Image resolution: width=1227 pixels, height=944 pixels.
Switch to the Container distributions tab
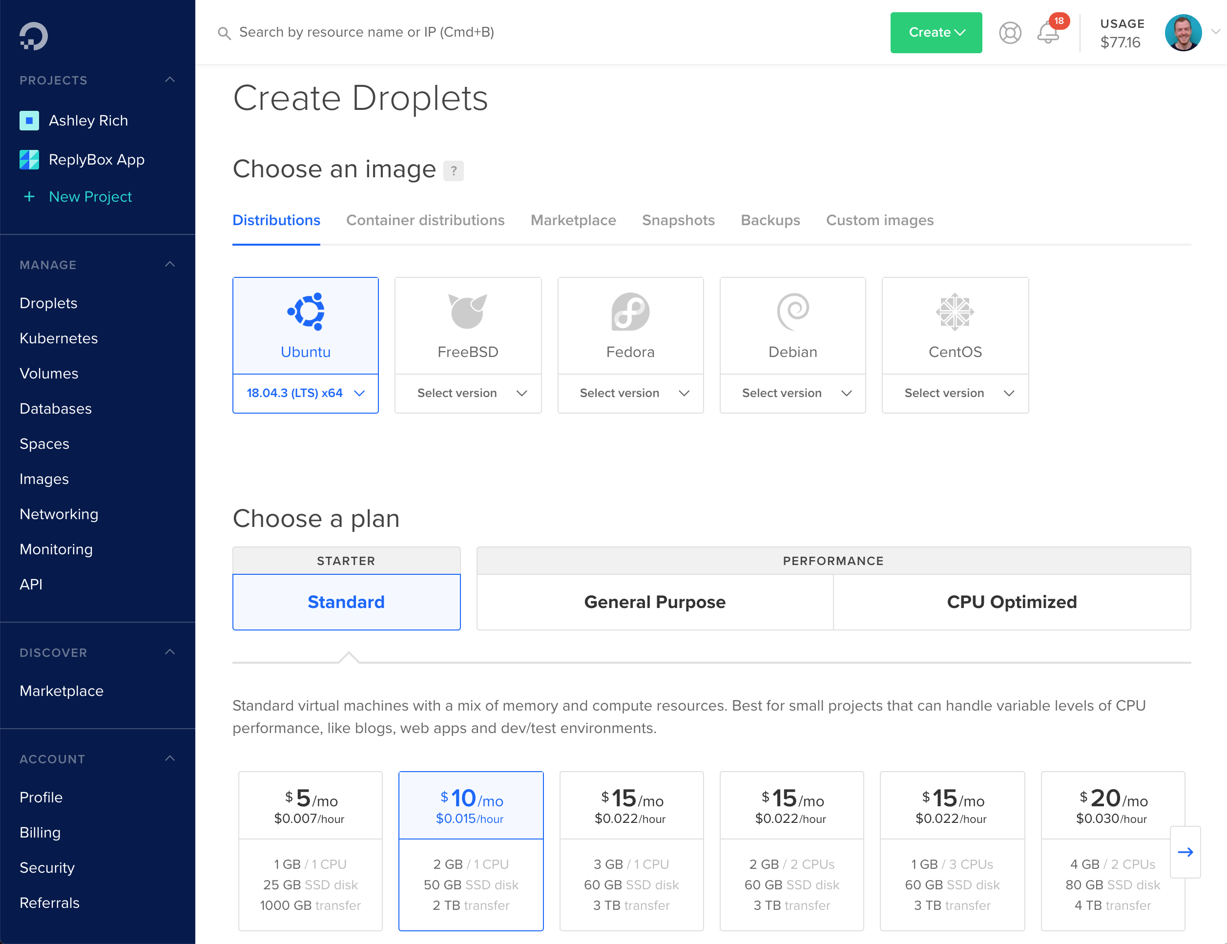(425, 220)
